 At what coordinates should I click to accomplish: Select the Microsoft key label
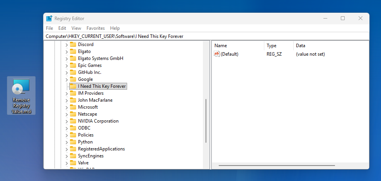click(x=88, y=107)
